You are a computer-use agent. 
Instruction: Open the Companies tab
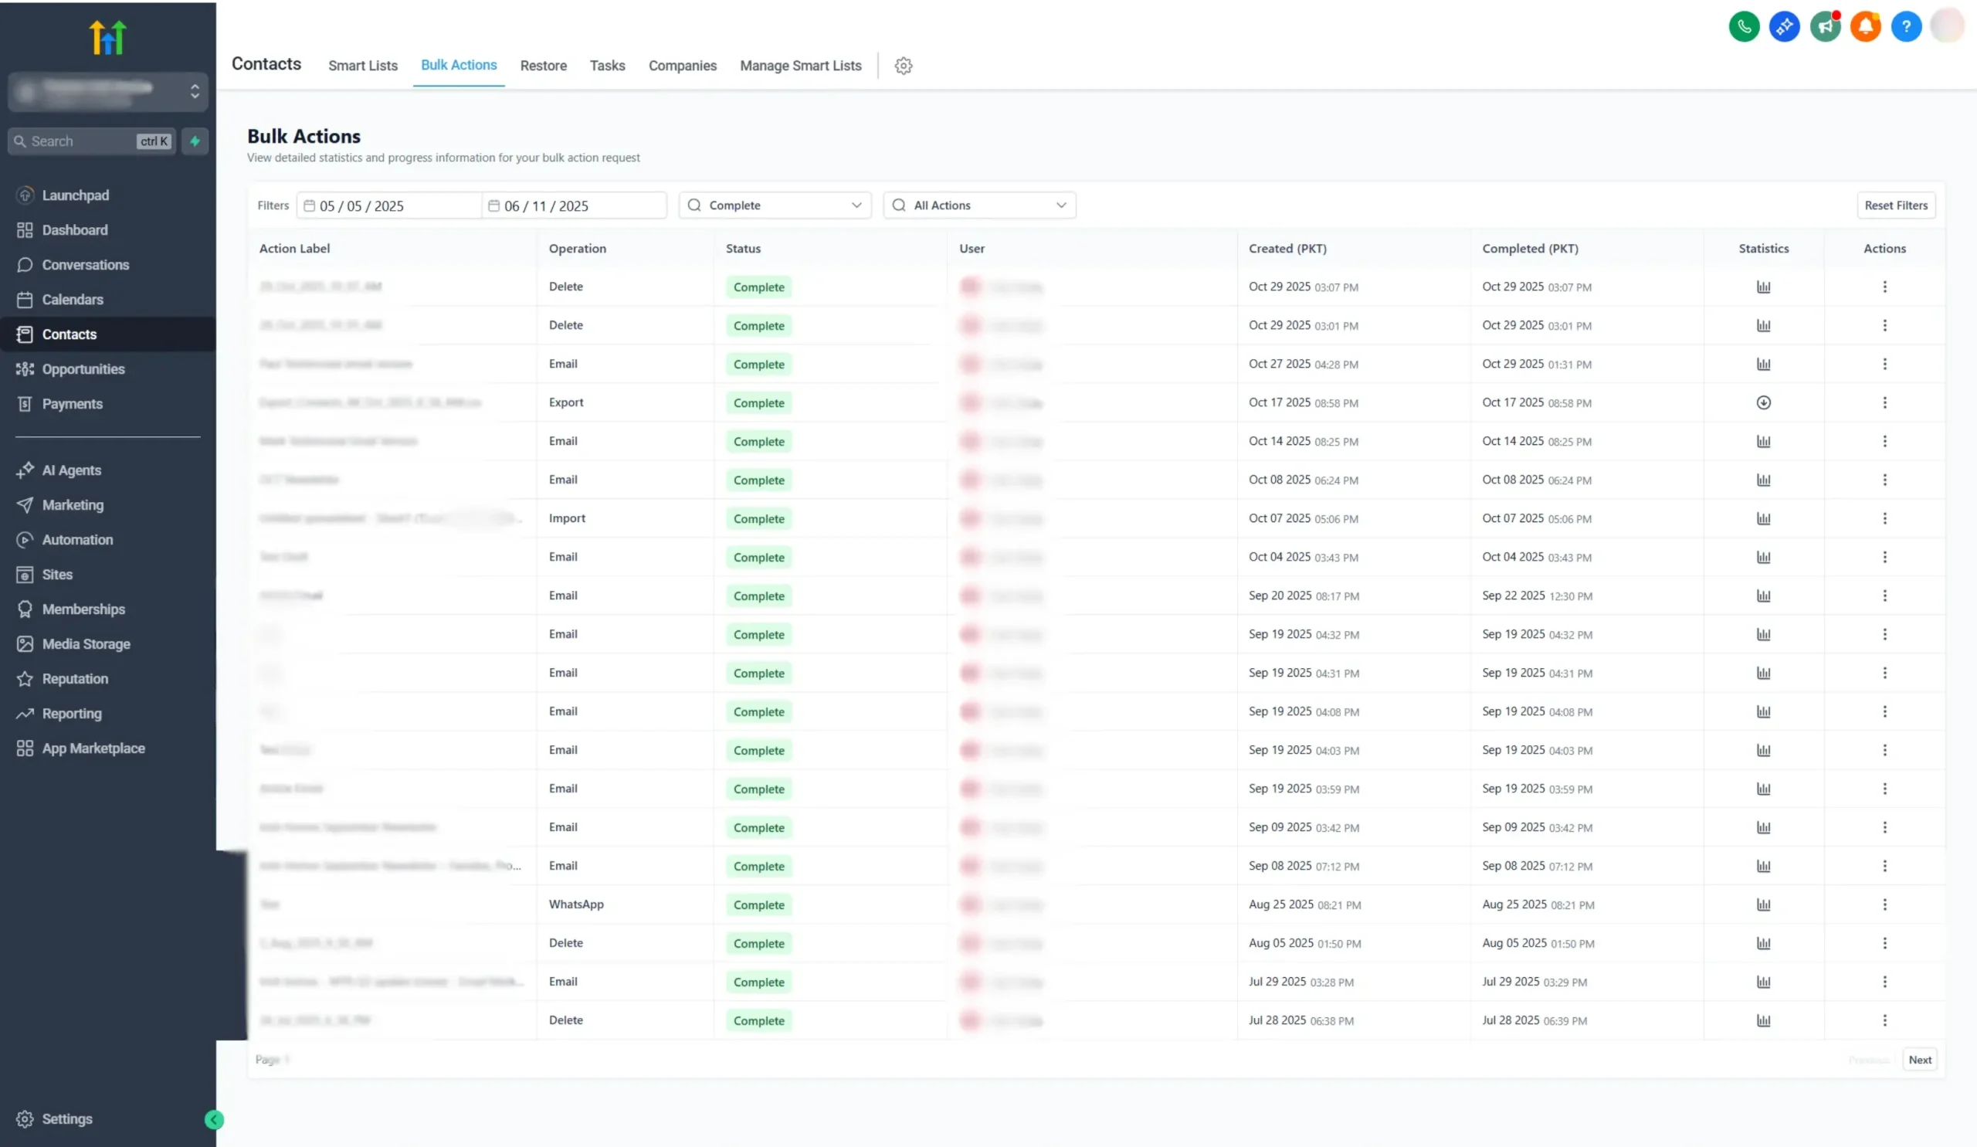point(682,66)
